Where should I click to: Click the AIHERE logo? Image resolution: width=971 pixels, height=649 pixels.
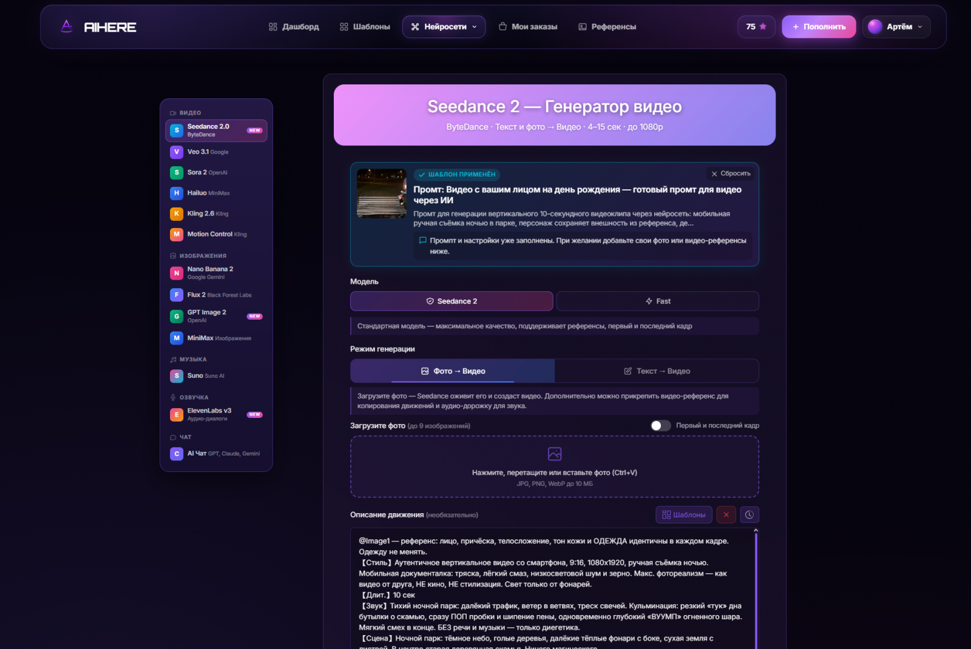pos(98,27)
